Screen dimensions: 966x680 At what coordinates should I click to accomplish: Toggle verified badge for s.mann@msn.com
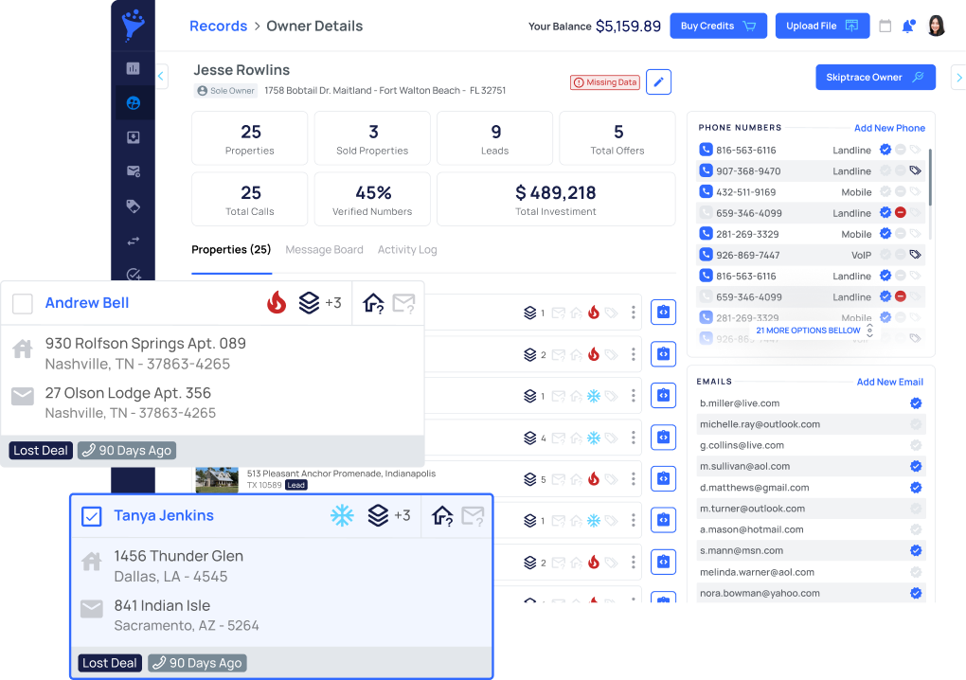(916, 550)
